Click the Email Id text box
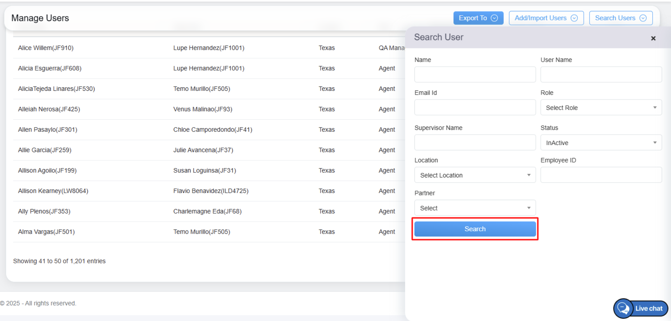The width and height of the screenshot is (671, 321). 475,107
